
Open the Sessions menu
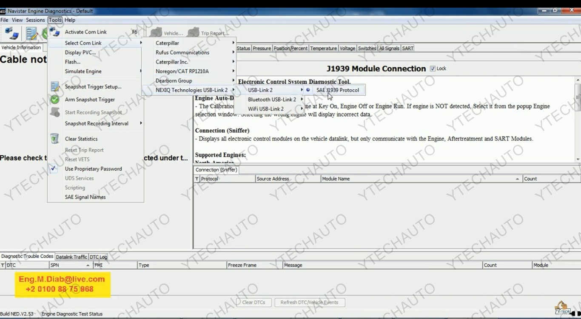pos(35,20)
